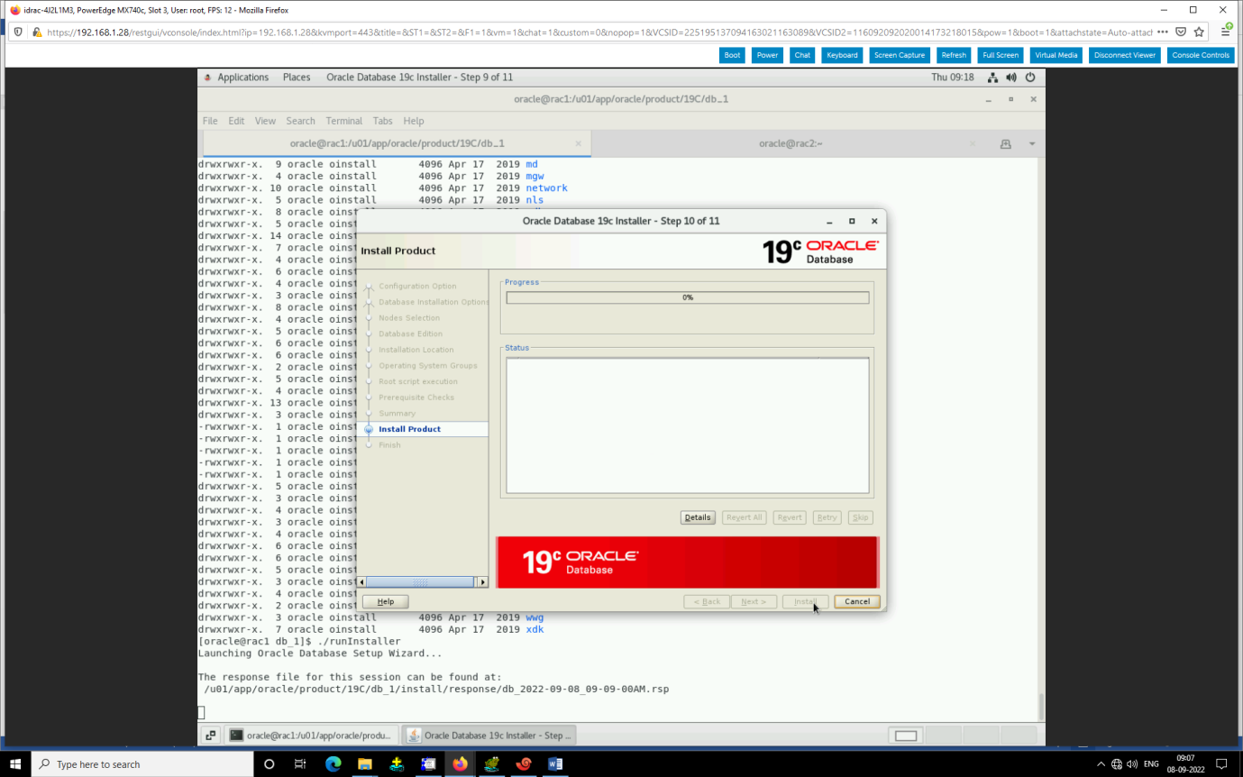Open the Windows Start menu
Image resolution: width=1243 pixels, height=777 pixels.
[15, 763]
